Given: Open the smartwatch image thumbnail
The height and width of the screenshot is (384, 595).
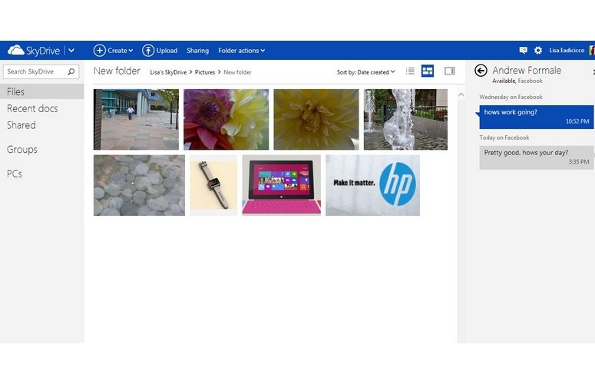Looking at the screenshot, I should pos(213,185).
